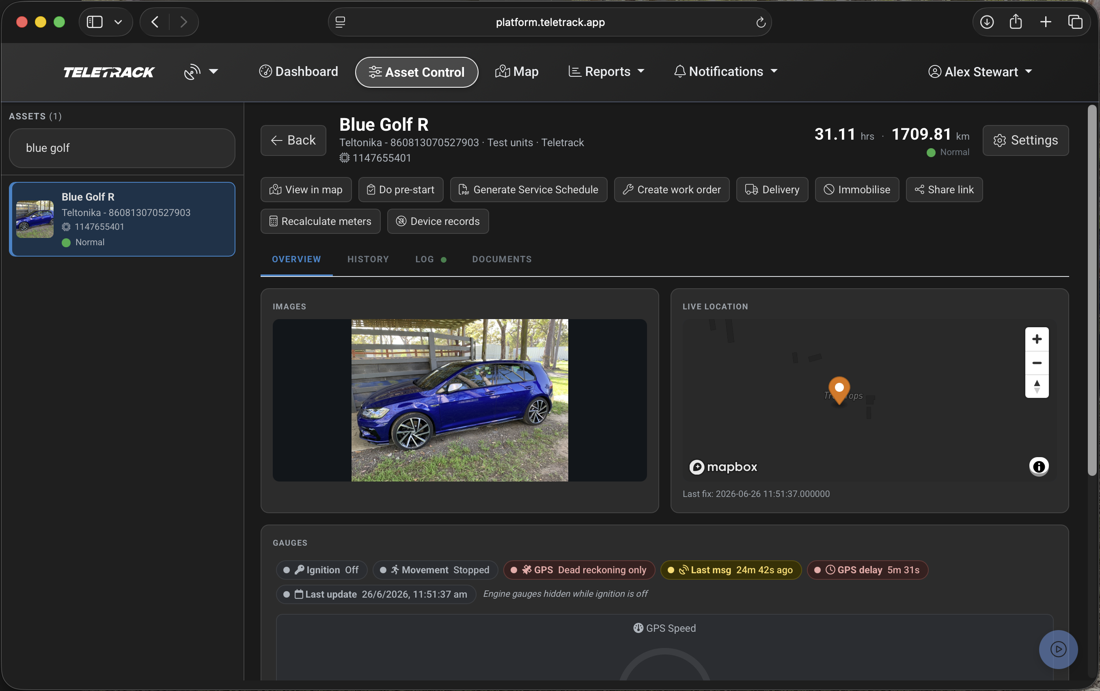Image resolution: width=1100 pixels, height=691 pixels.
Task: Reload the page
Action: [761, 22]
